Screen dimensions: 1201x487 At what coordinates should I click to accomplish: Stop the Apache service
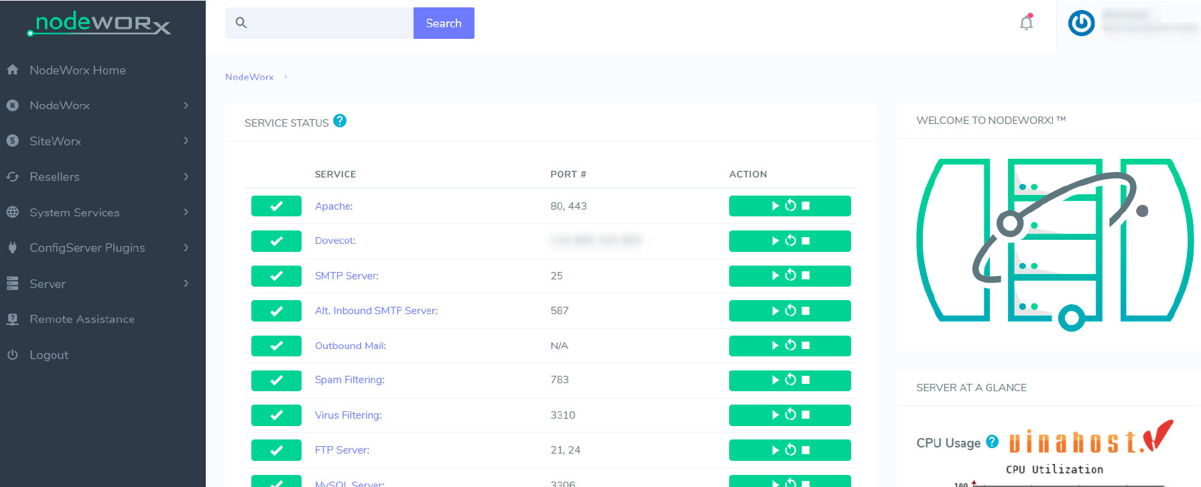coord(806,206)
